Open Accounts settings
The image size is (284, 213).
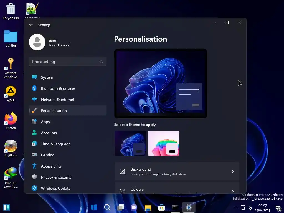click(68, 133)
